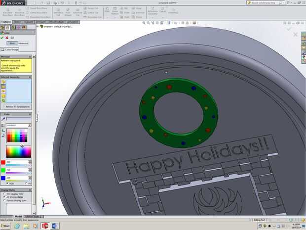Collapse the Selected Geometry section
Screen dimensions: 306x230
tap(30, 77)
